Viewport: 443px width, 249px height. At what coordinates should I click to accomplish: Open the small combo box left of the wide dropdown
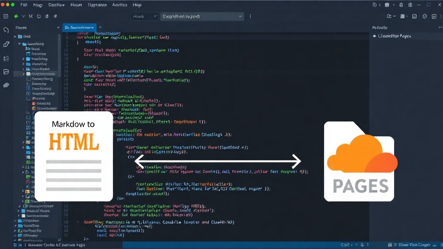coord(144,16)
